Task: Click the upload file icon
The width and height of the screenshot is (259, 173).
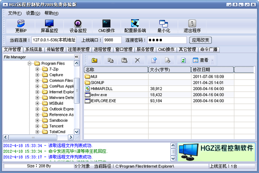Action: [x=154, y=60]
